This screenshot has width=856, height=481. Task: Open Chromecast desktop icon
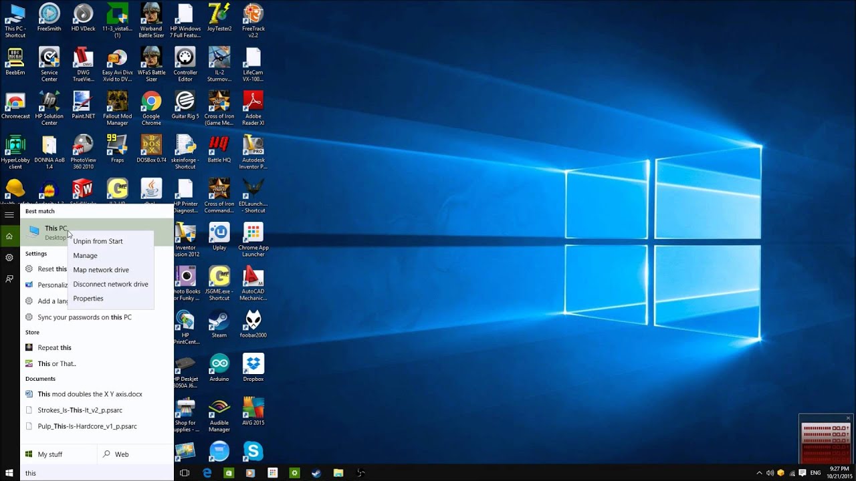click(x=15, y=106)
